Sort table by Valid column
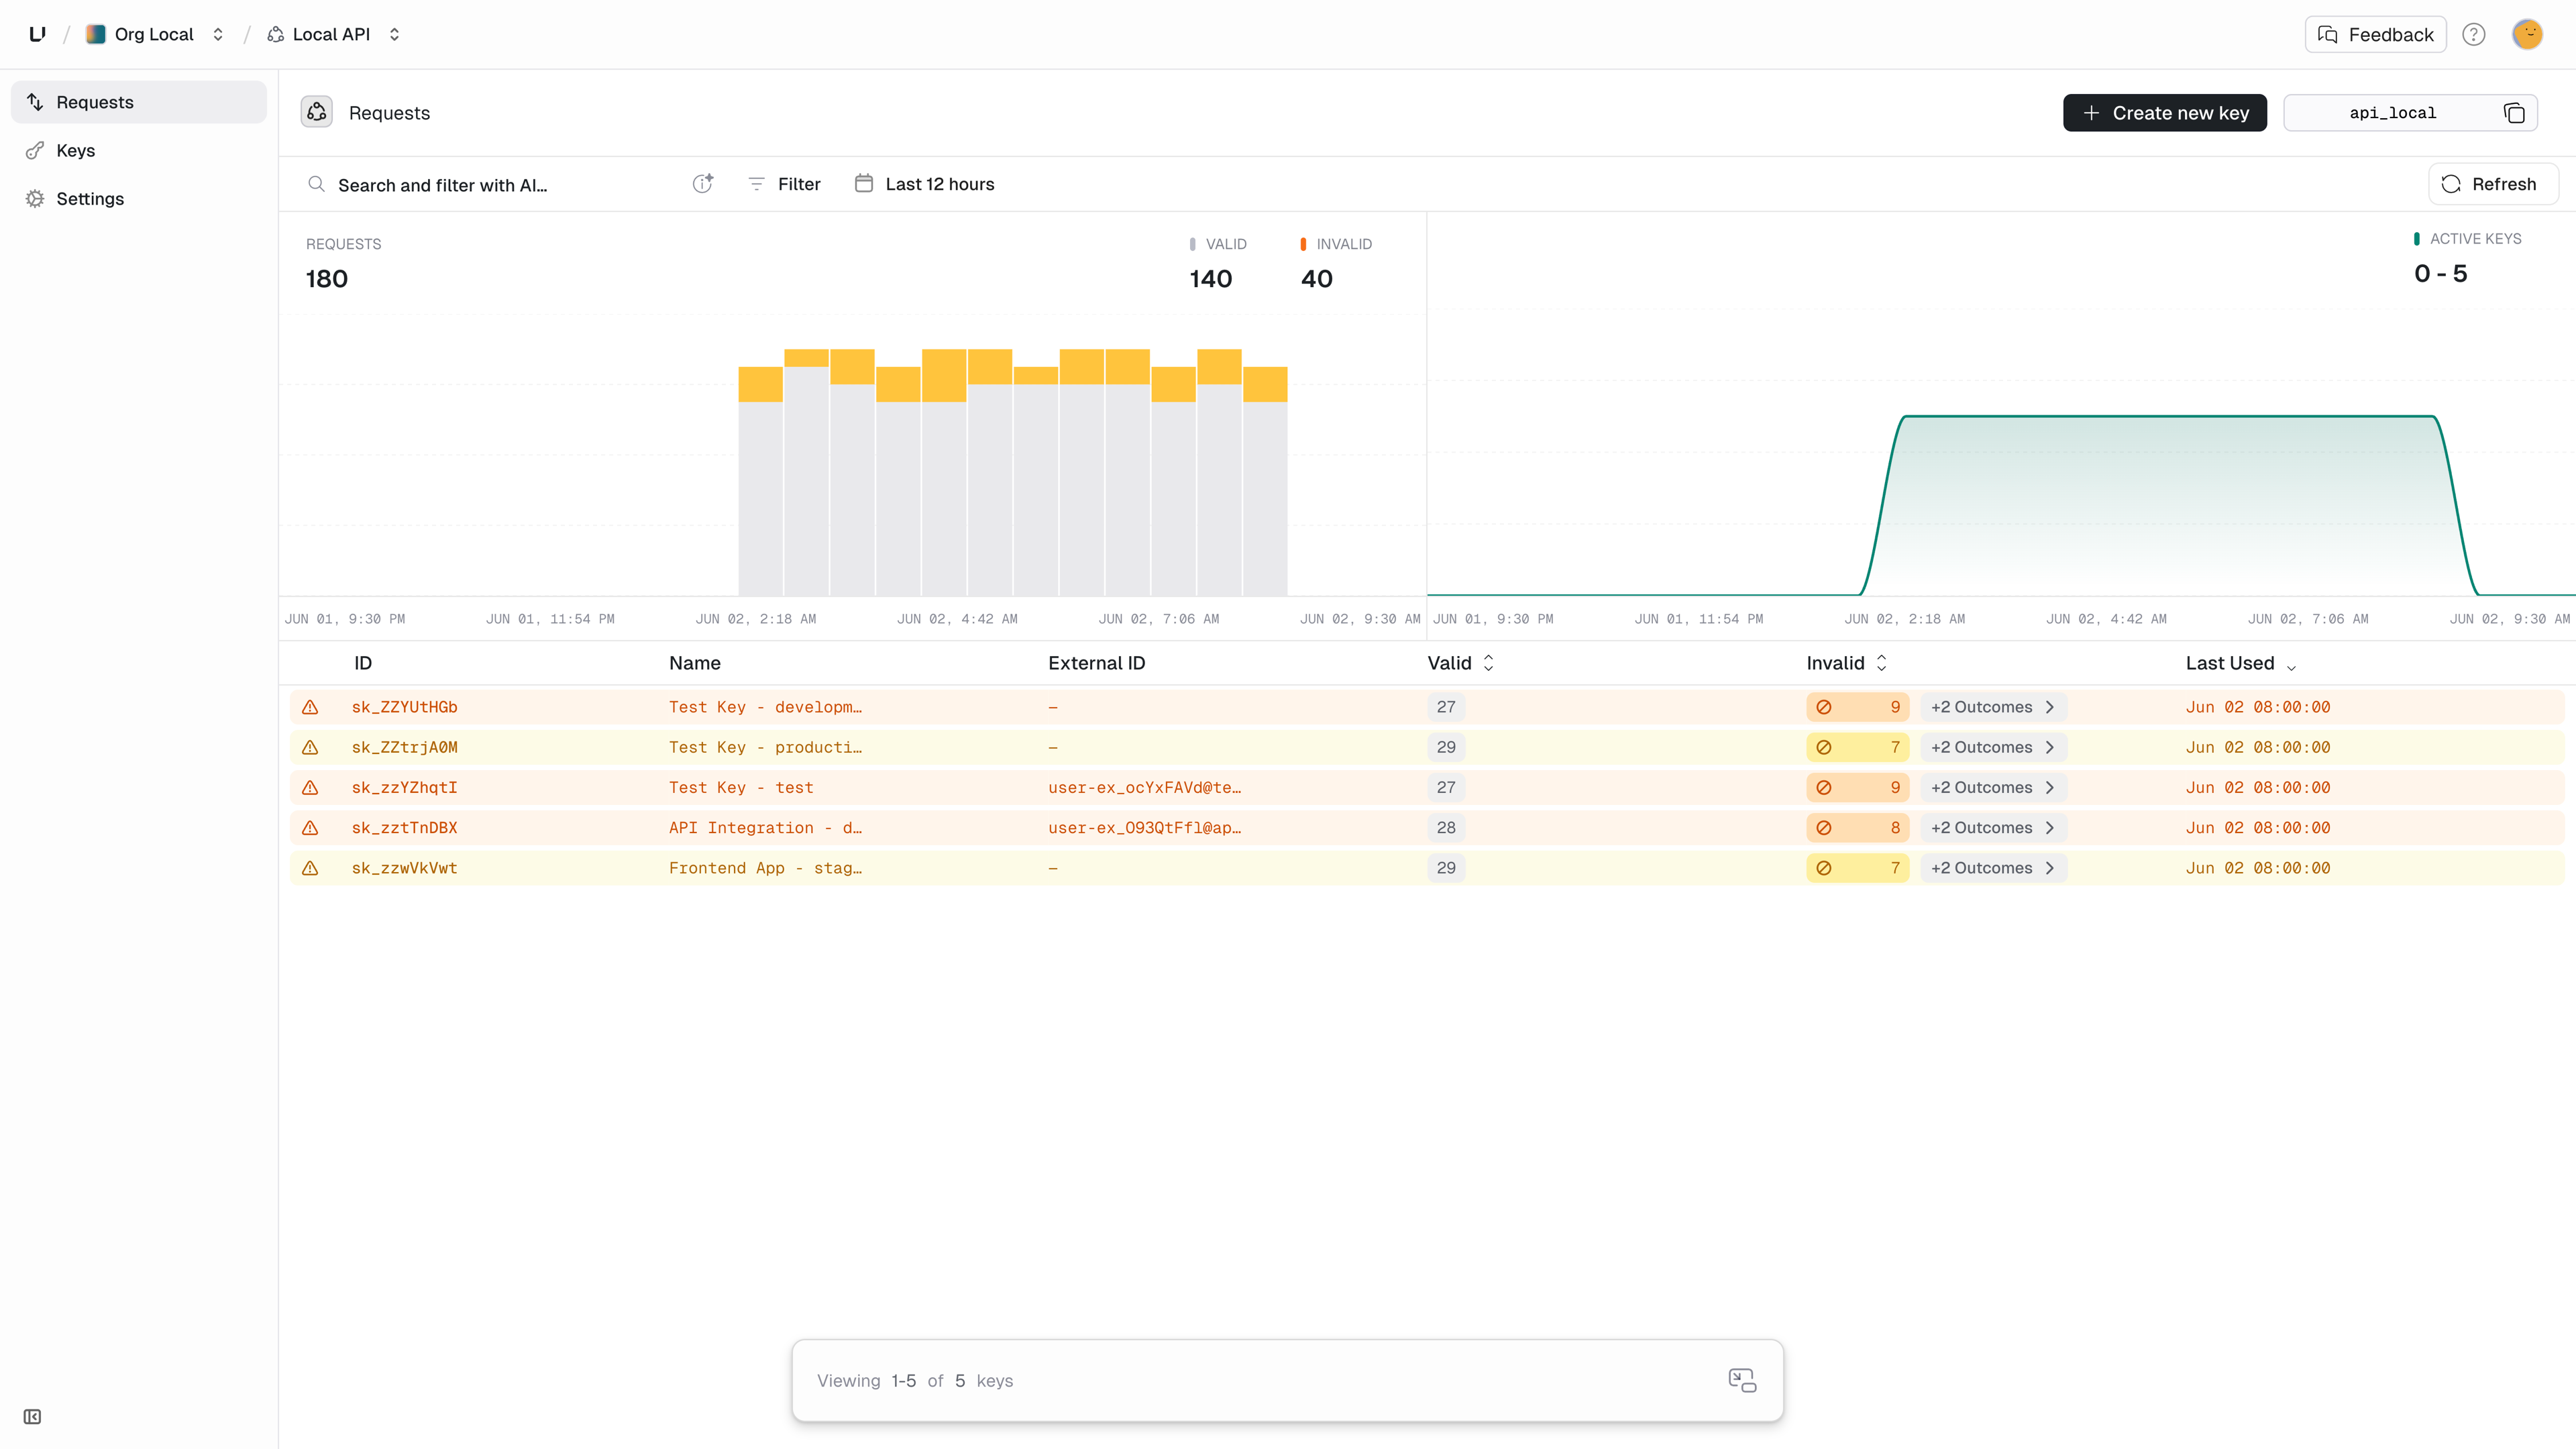Image resolution: width=2576 pixels, height=1449 pixels. tap(1460, 663)
